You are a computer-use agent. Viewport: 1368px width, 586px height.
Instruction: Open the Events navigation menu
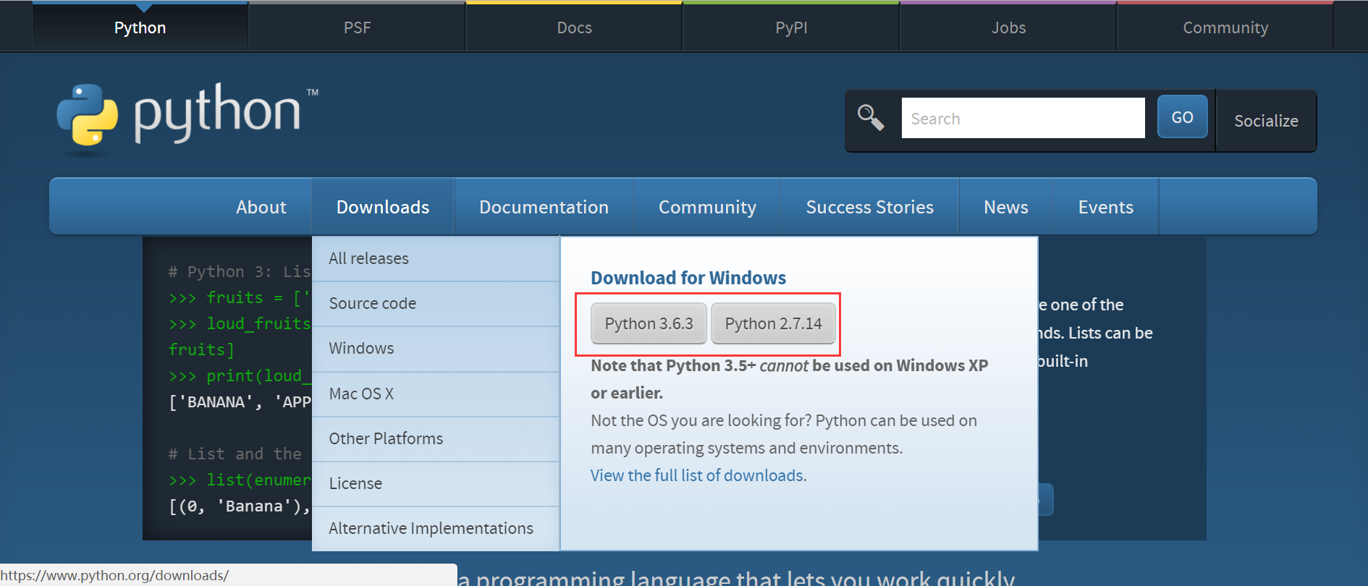click(1106, 207)
